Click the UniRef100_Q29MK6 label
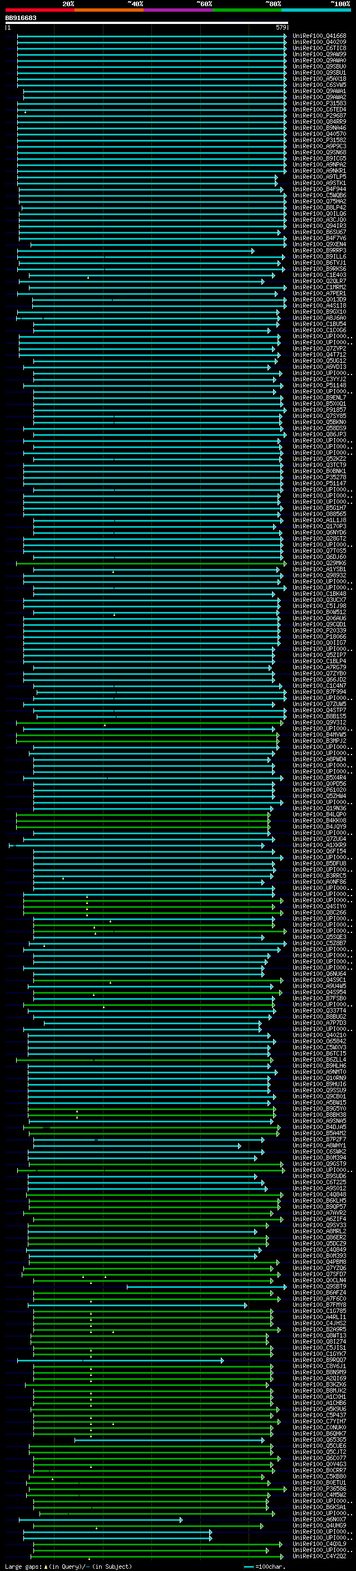 click(319, 563)
